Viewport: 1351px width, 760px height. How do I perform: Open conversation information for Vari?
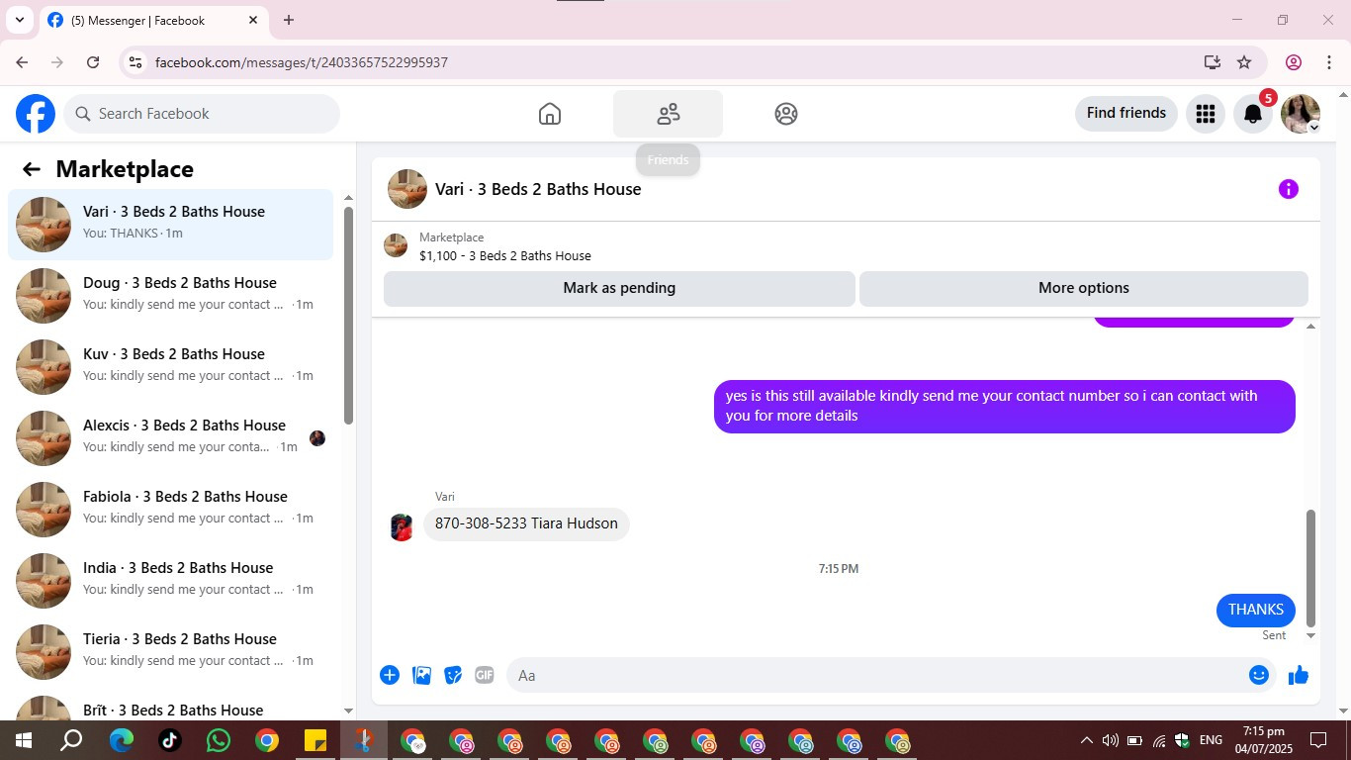(1288, 189)
